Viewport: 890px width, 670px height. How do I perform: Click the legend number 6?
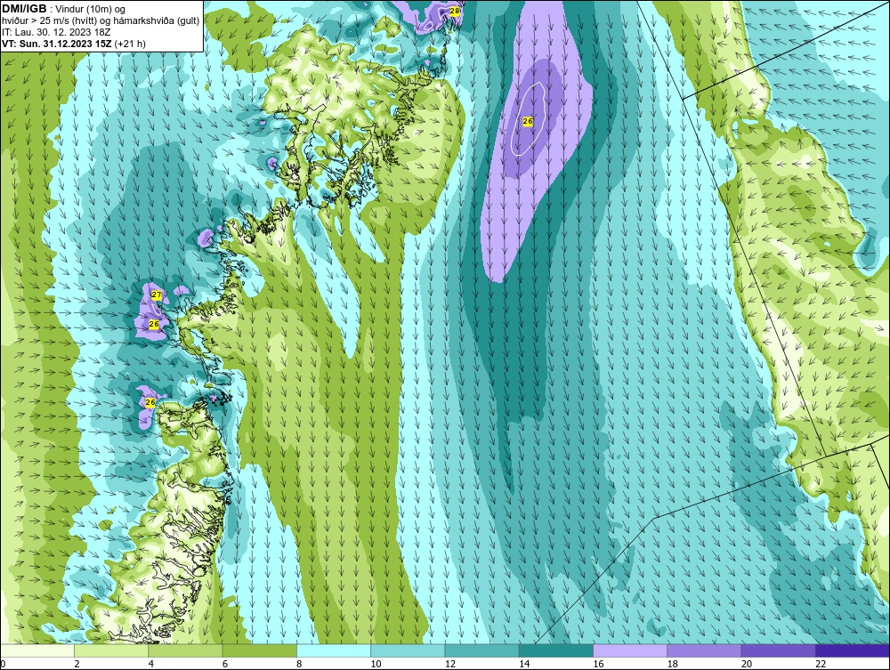[225, 664]
